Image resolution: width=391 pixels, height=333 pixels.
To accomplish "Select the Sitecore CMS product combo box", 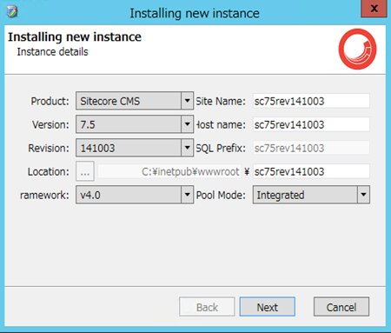I will click(x=135, y=101).
